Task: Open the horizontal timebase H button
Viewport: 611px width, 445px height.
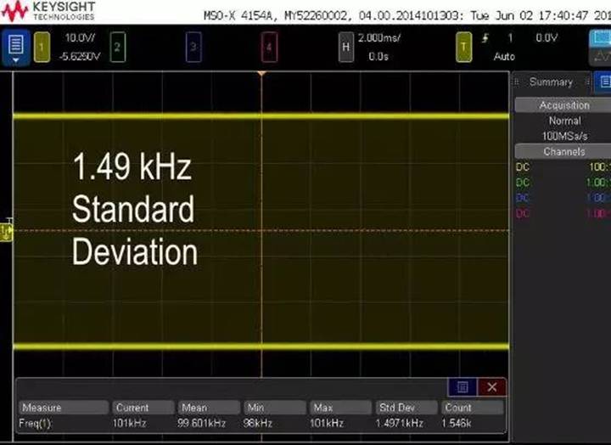Action: click(x=345, y=48)
